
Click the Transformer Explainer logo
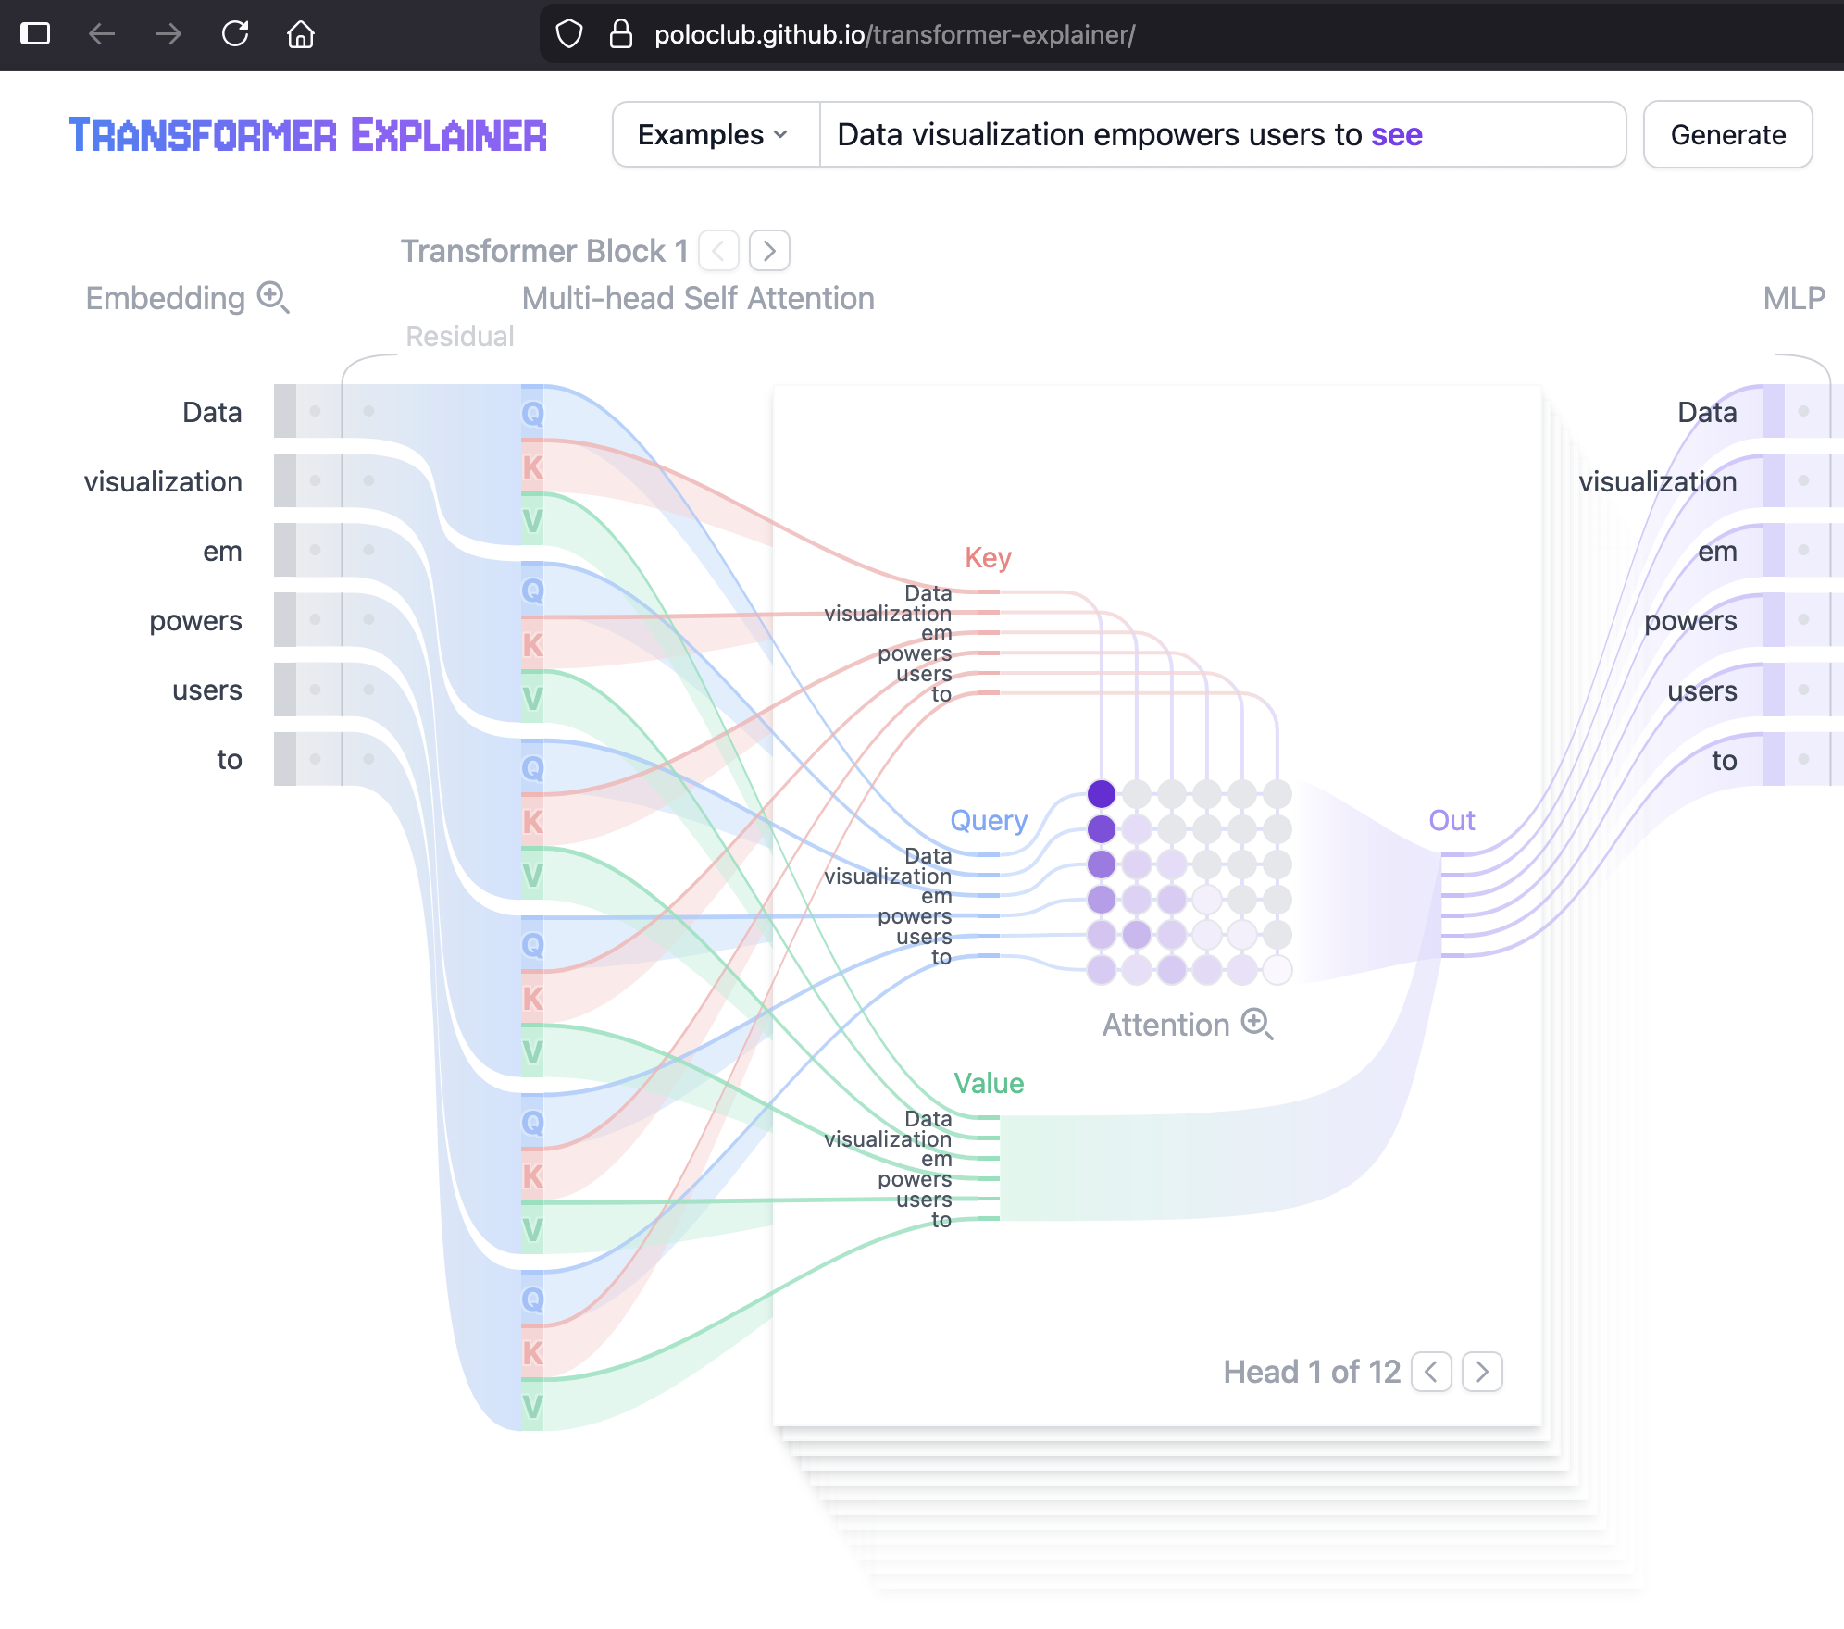tap(308, 135)
